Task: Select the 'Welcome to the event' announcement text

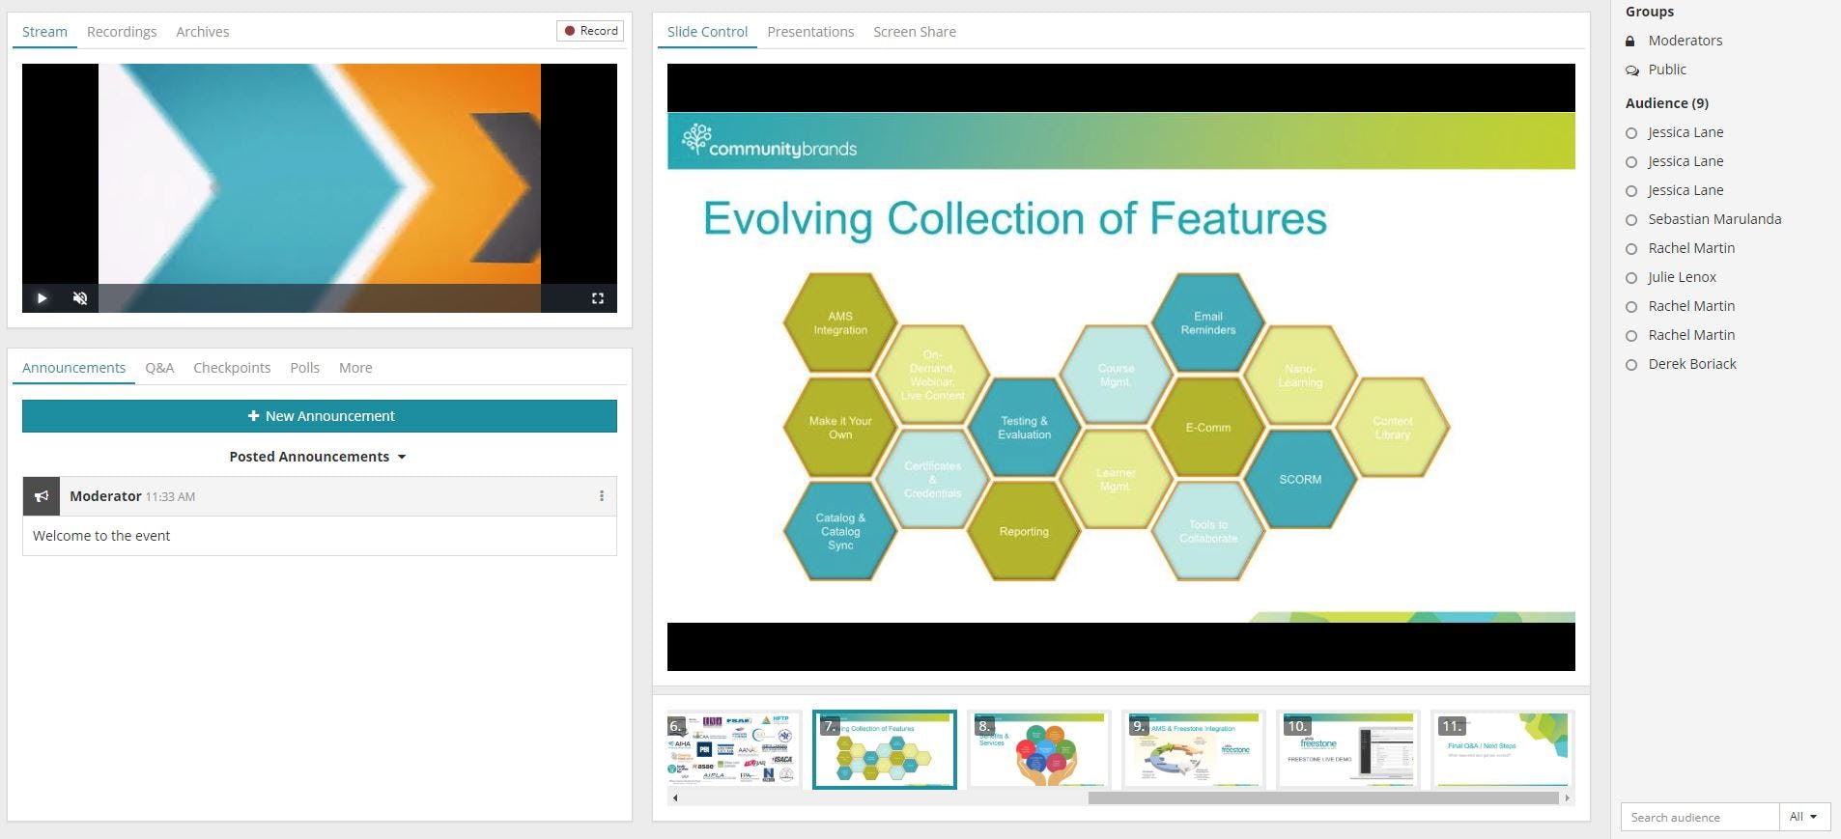Action: [x=101, y=536]
